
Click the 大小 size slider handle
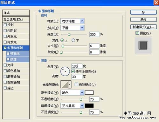(x=63, y=46)
